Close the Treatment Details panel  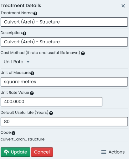point(123,6)
